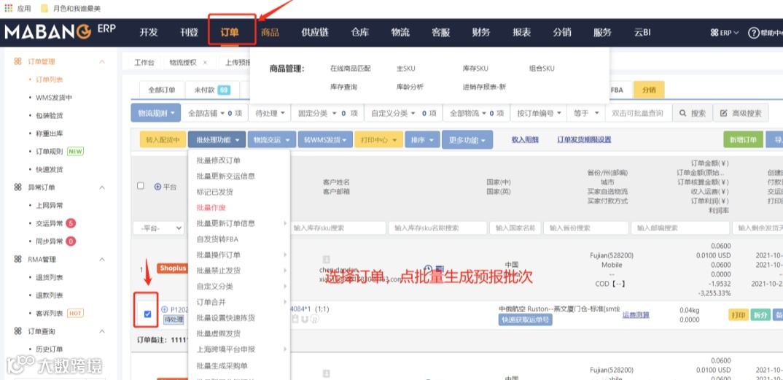
Task: Choose 批量作废 in batch menu
Action: pos(211,207)
